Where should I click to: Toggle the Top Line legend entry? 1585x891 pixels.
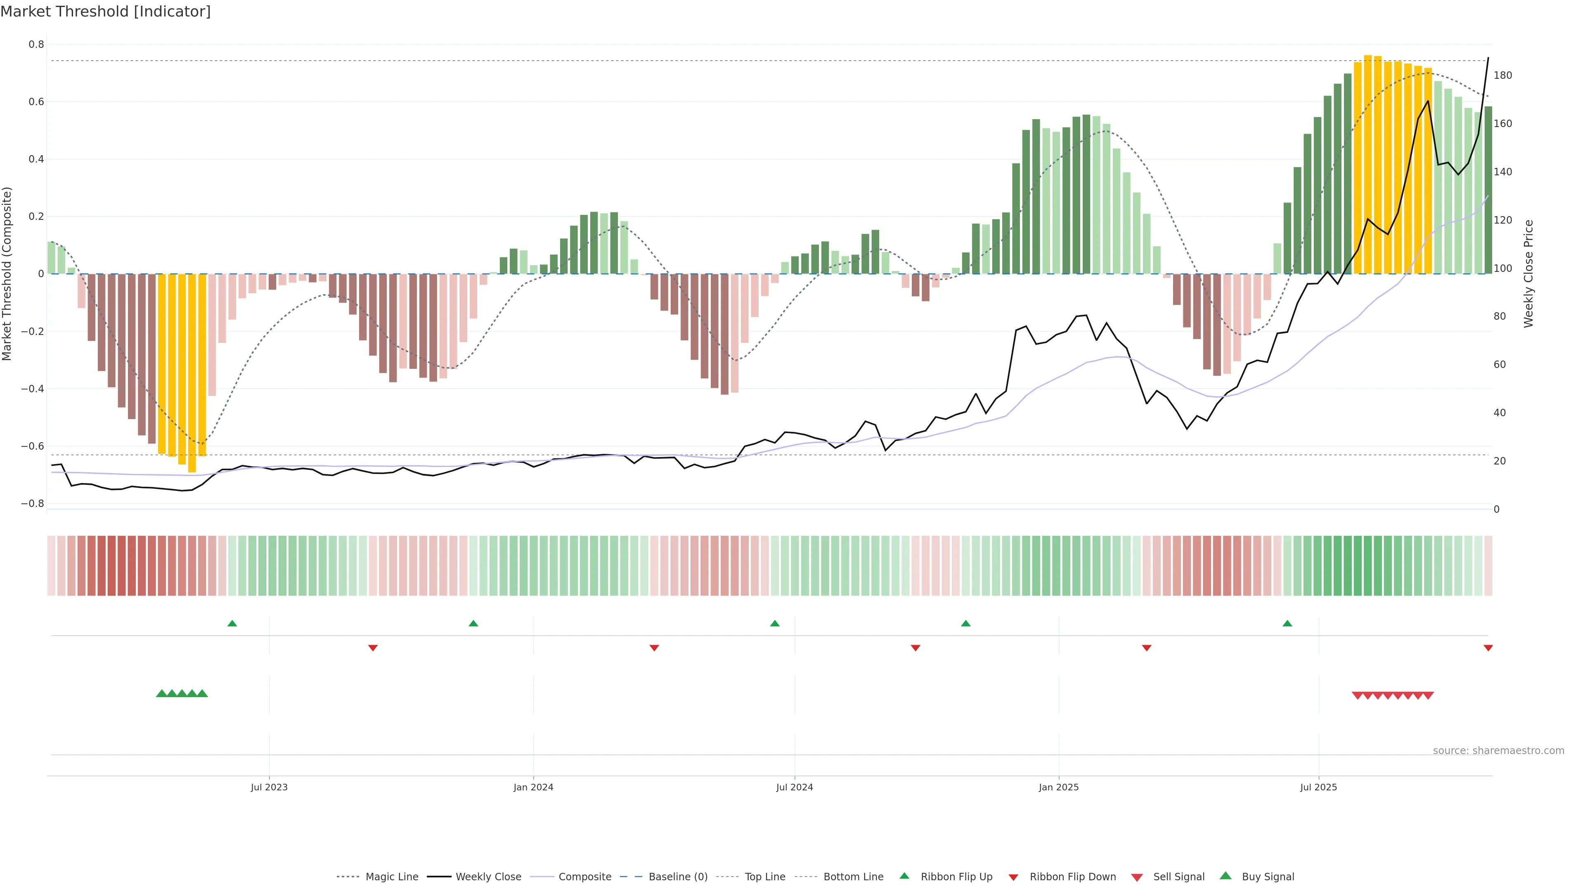[x=765, y=877]
